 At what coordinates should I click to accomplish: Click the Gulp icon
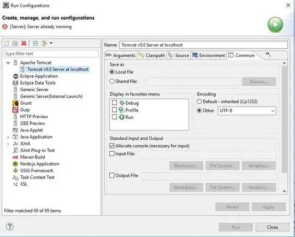click(15, 110)
